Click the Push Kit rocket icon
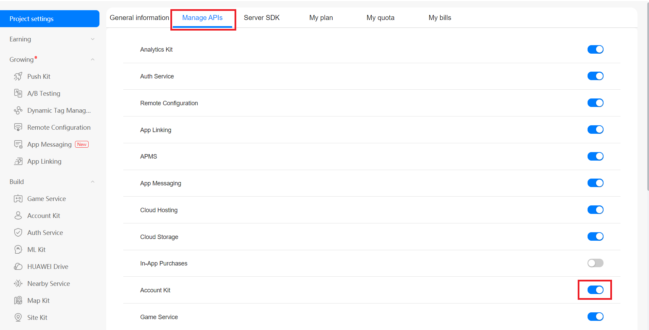The height and width of the screenshot is (330, 649). [x=18, y=76]
